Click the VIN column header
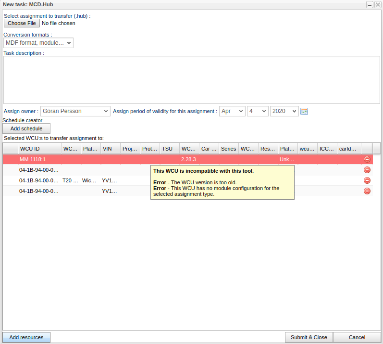The image size is (383, 344). (110, 149)
